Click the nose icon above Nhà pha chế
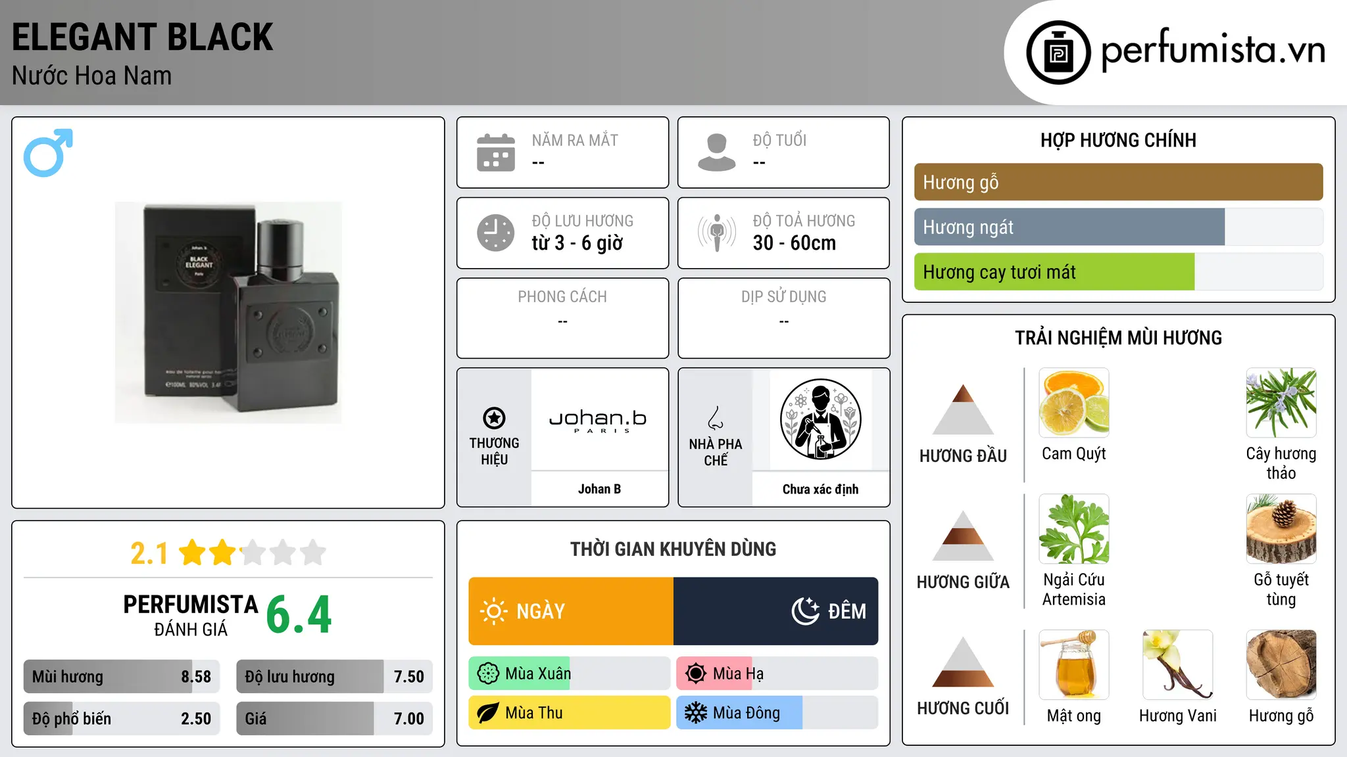The image size is (1347, 757). pos(716,418)
